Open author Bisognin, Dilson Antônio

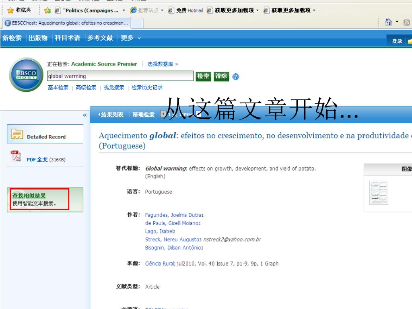coord(173,247)
